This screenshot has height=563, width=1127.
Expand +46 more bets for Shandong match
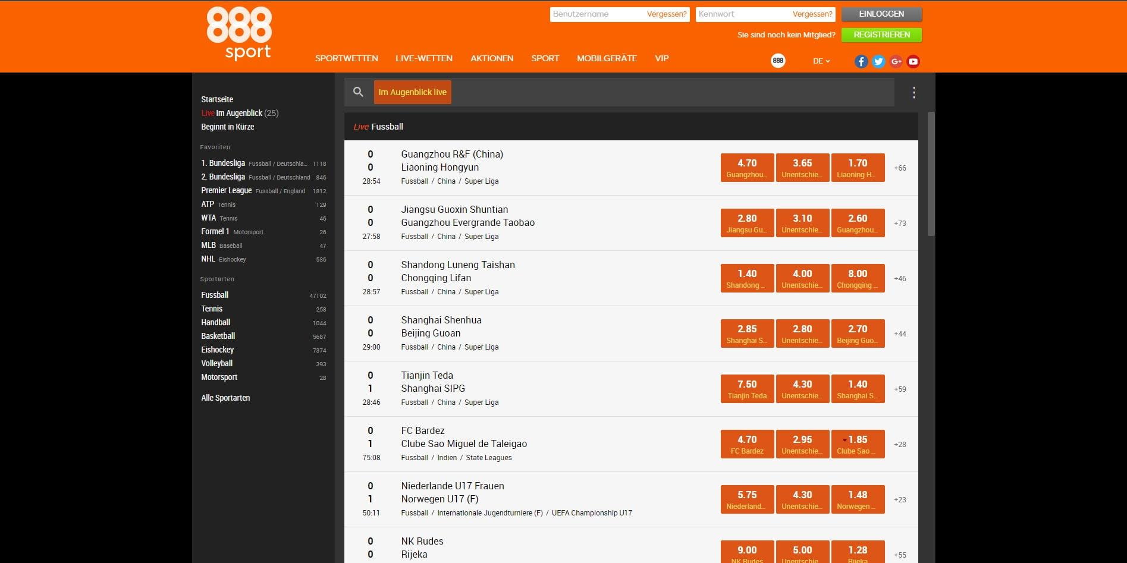(900, 279)
